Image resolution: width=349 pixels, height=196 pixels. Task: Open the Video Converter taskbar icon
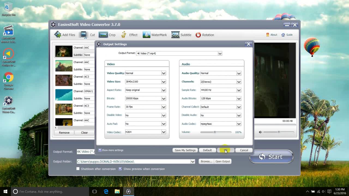click(x=128, y=191)
